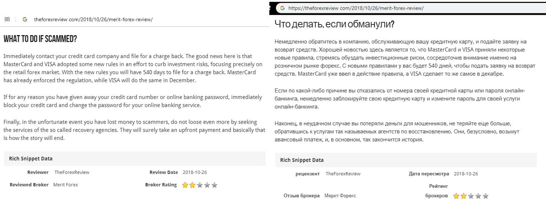Focus the left address bar URL text

click(93, 20)
